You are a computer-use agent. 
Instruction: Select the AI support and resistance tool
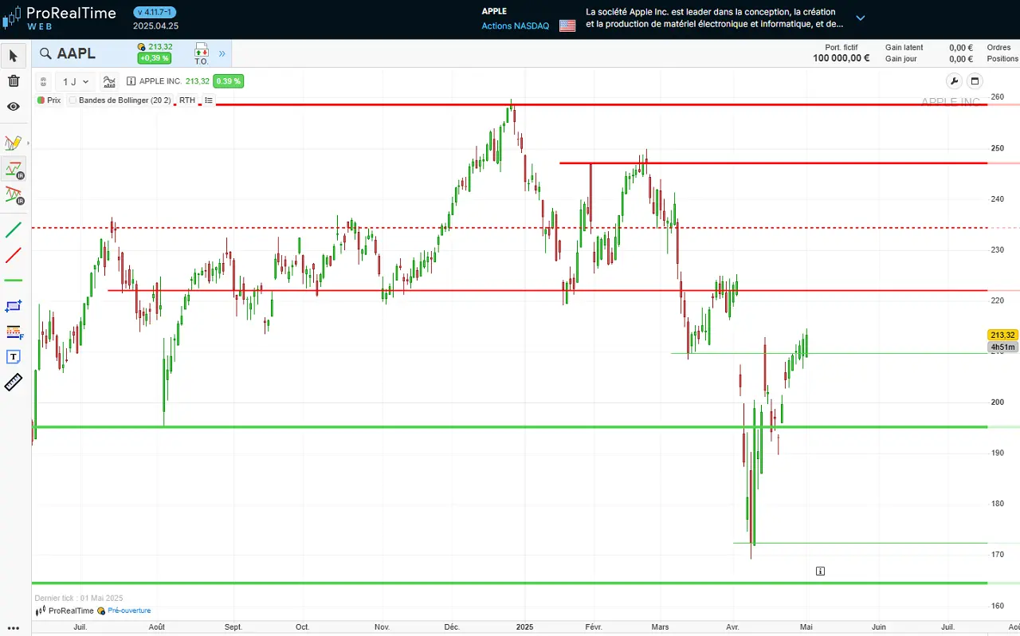click(13, 168)
